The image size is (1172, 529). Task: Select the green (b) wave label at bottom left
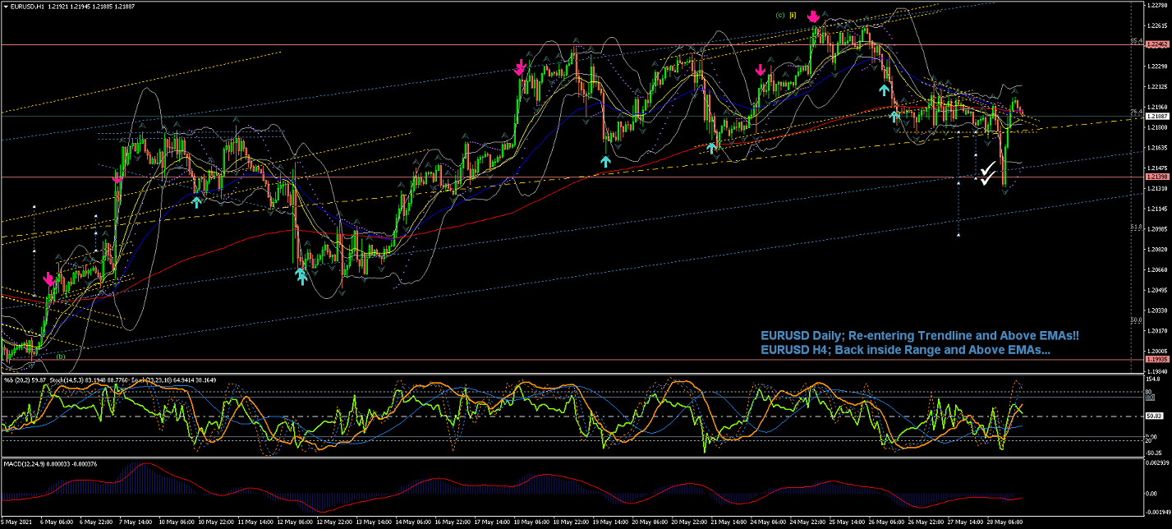[60, 356]
